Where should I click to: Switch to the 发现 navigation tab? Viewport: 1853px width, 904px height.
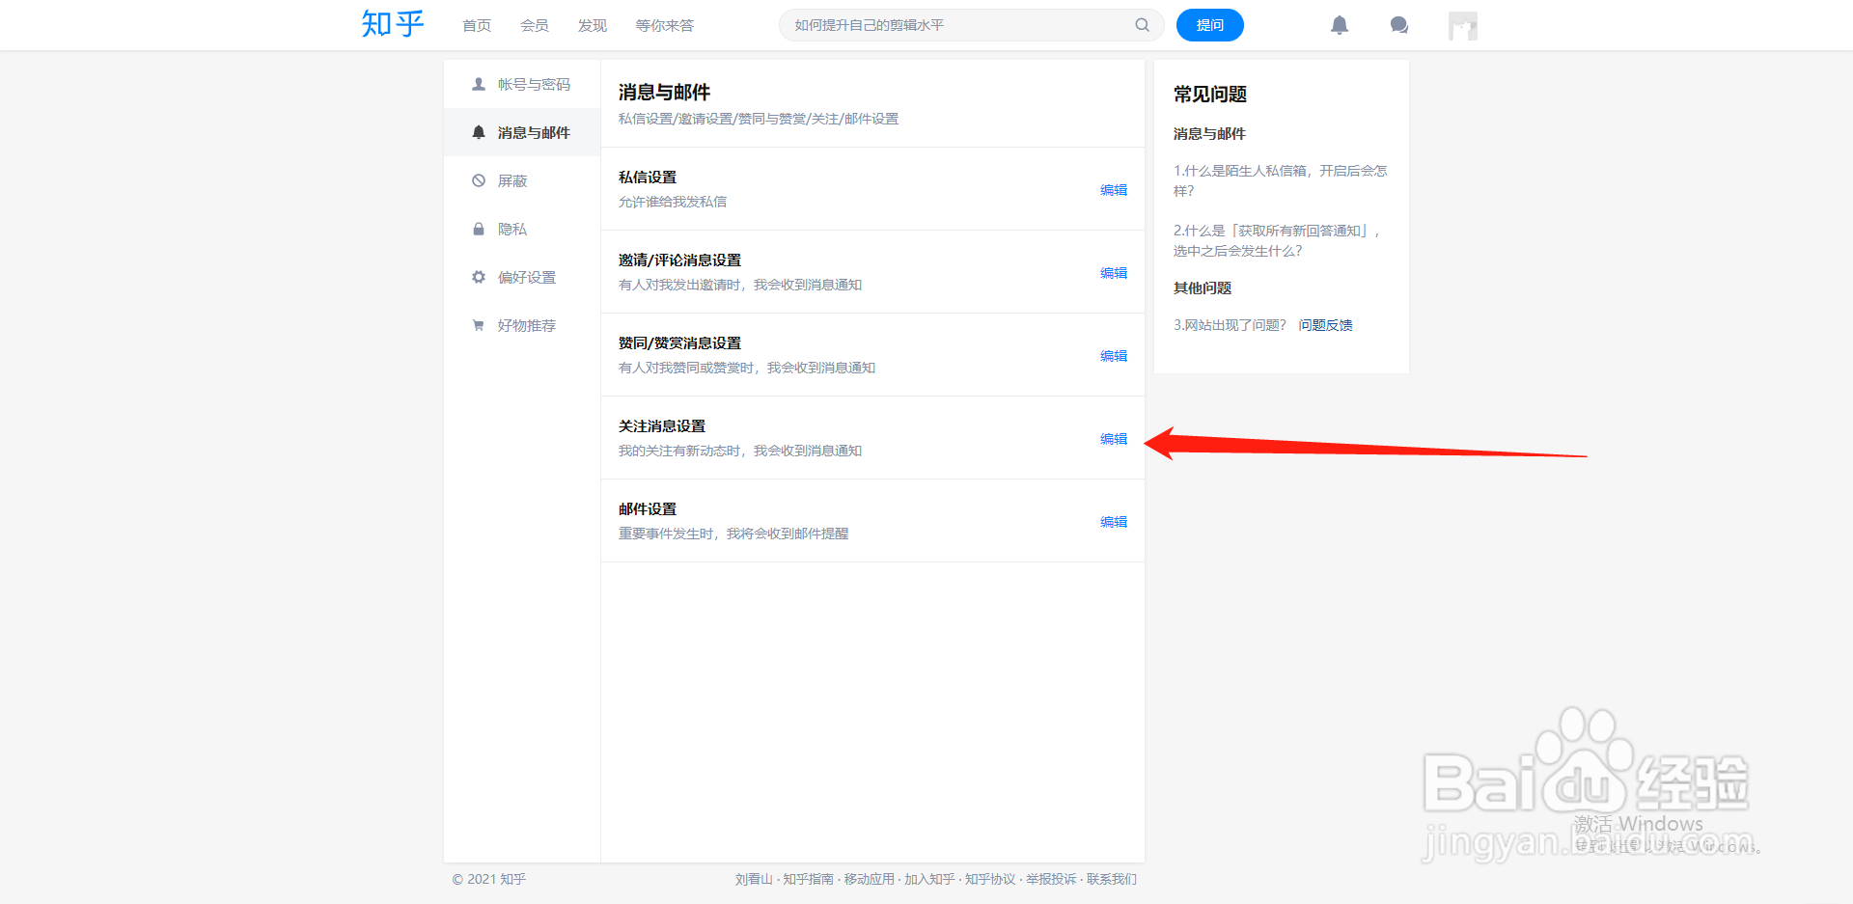592,25
